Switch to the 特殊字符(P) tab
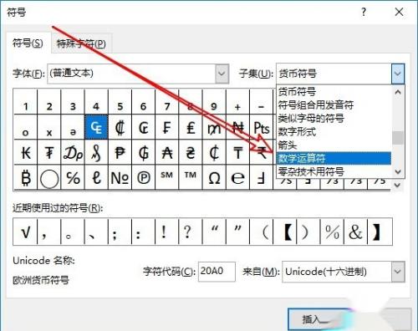This screenshot has height=331, width=418. pyautogui.click(x=81, y=43)
